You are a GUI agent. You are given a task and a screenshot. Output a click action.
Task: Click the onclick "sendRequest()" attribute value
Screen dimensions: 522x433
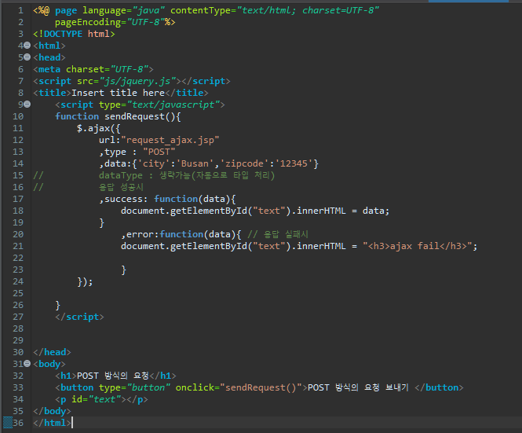click(261, 387)
